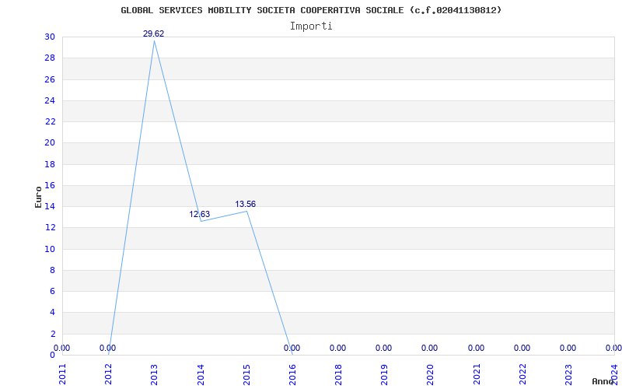Click the 24 tick on Euro axis
The width and height of the screenshot is (622, 389).
[50, 100]
